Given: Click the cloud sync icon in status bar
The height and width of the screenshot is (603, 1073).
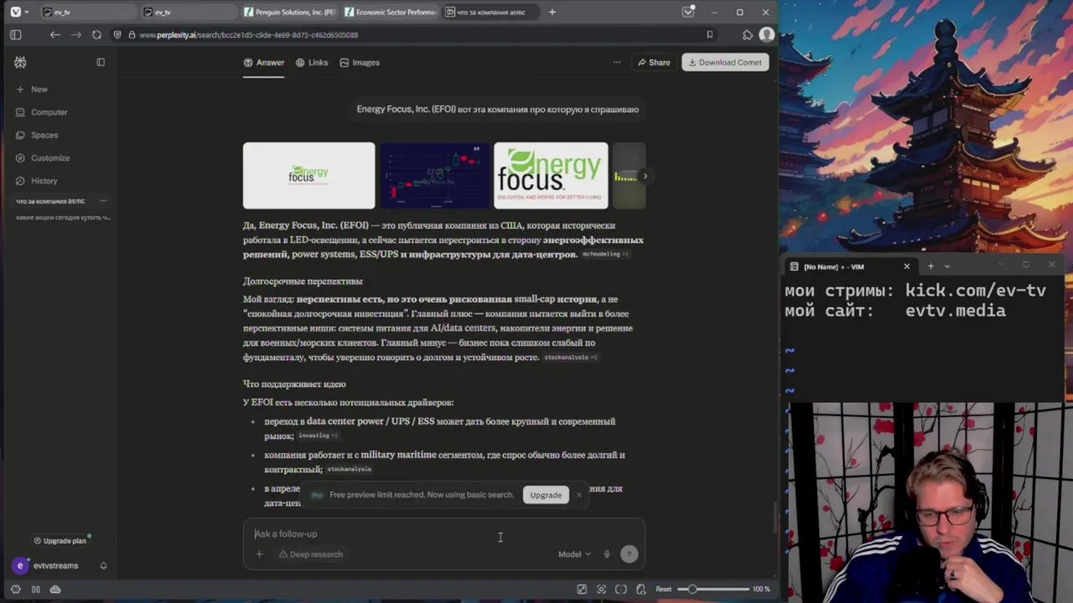Looking at the screenshot, I should coord(55,589).
